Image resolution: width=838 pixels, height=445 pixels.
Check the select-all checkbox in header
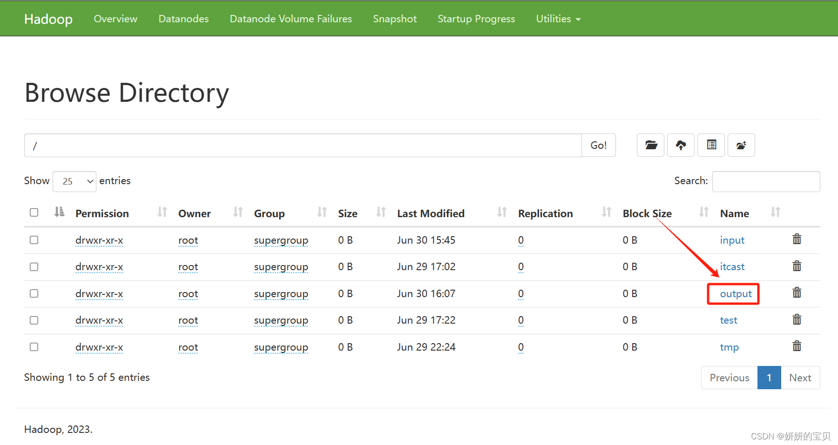[34, 213]
